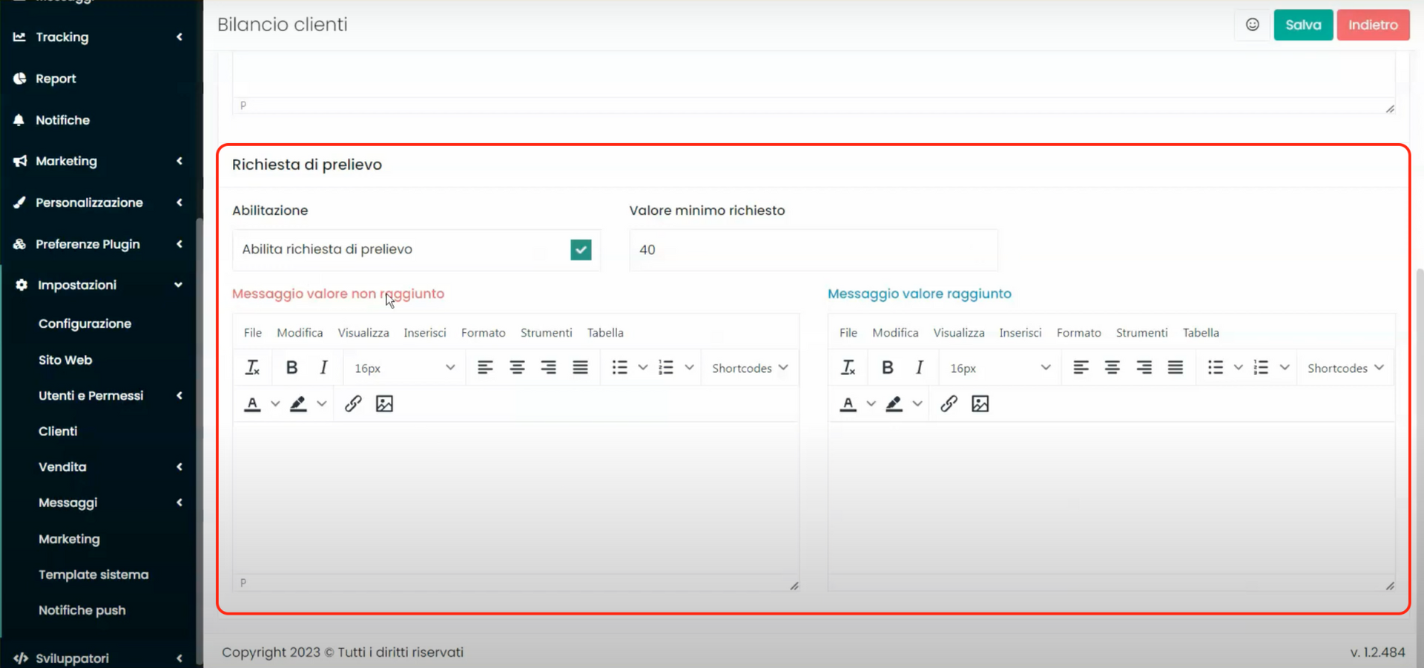
Task: Center align text in left editor
Action: [x=517, y=368]
